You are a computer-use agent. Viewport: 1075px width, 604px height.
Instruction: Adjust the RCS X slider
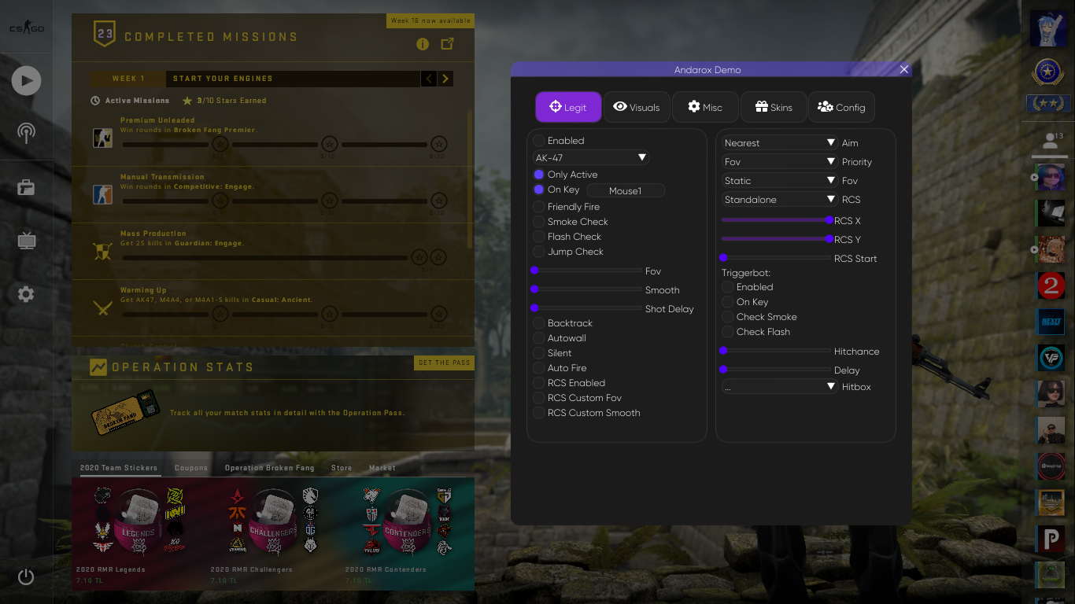pyautogui.click(x=777, y=220)
